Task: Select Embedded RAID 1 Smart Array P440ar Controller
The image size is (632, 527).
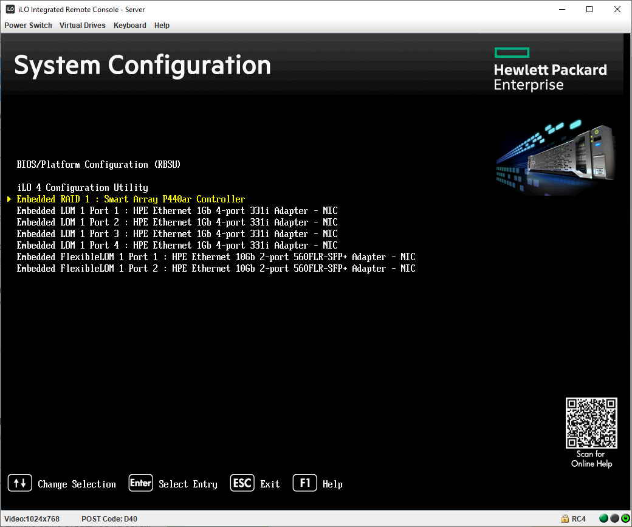Action: tap(131, 199)
